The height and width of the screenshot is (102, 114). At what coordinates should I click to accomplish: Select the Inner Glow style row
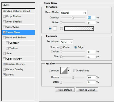[18, 32]
